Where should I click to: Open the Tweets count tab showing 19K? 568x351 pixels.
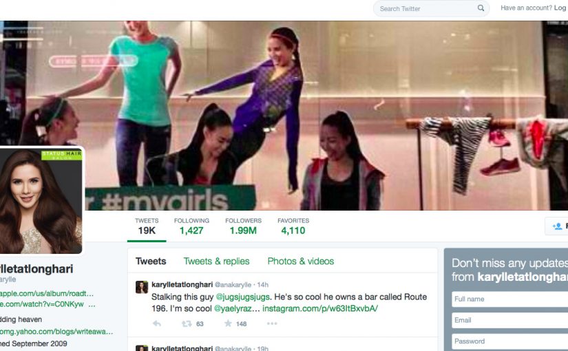(147, 226)
